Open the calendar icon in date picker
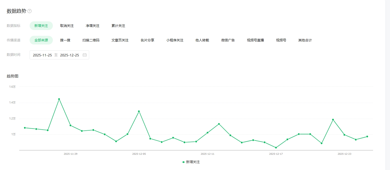Screen dimensions: 390x170 [85, 55]
